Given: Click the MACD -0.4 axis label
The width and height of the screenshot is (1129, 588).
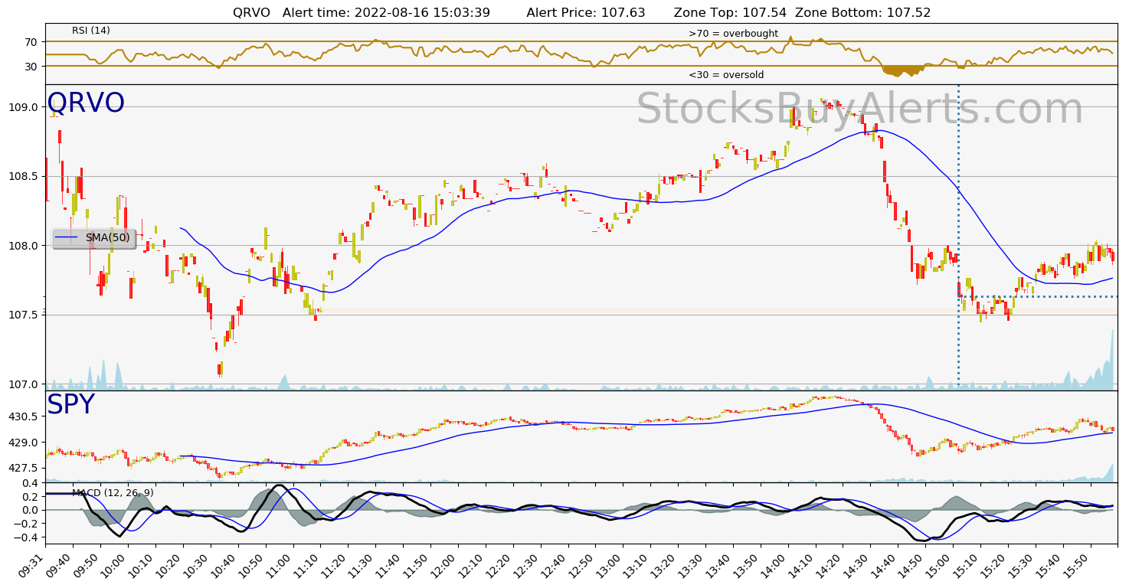Looking at the screenshot, I should click(26, 538).
